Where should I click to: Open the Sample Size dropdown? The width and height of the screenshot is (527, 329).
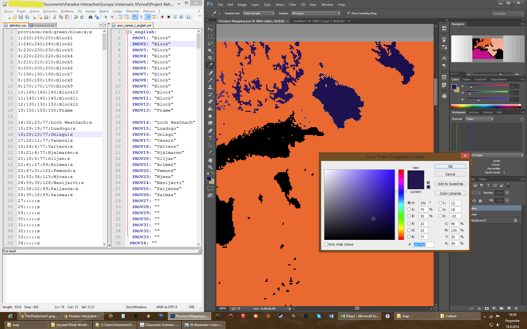click(x=259, y=13)
